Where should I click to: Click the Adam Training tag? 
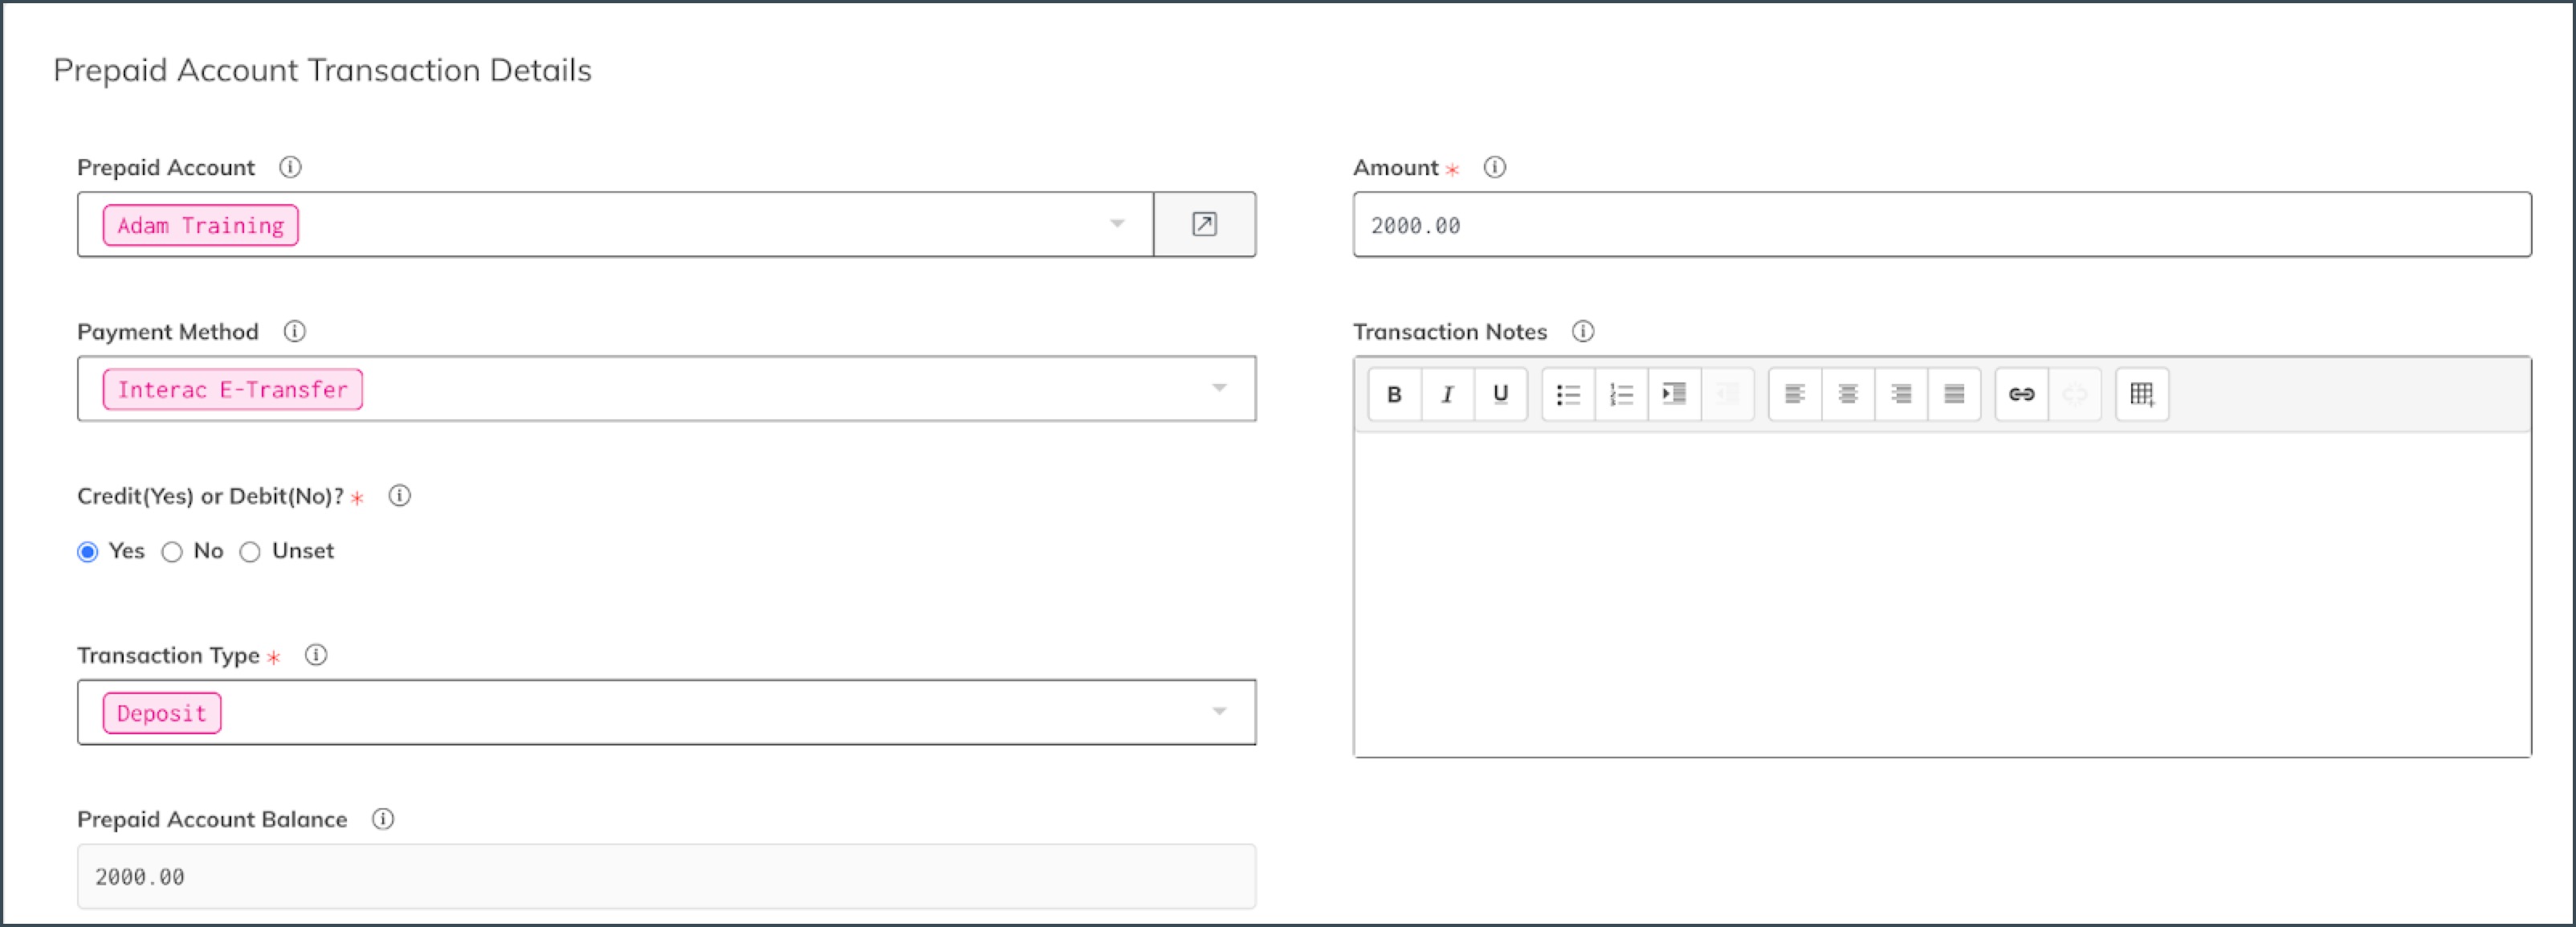(201, 225)
